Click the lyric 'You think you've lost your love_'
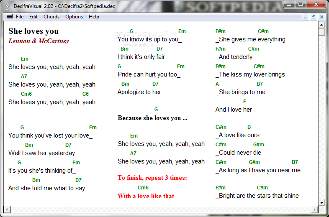Image resolution: width=329 pixels, height=217 pixels. [x=50, y=135]
